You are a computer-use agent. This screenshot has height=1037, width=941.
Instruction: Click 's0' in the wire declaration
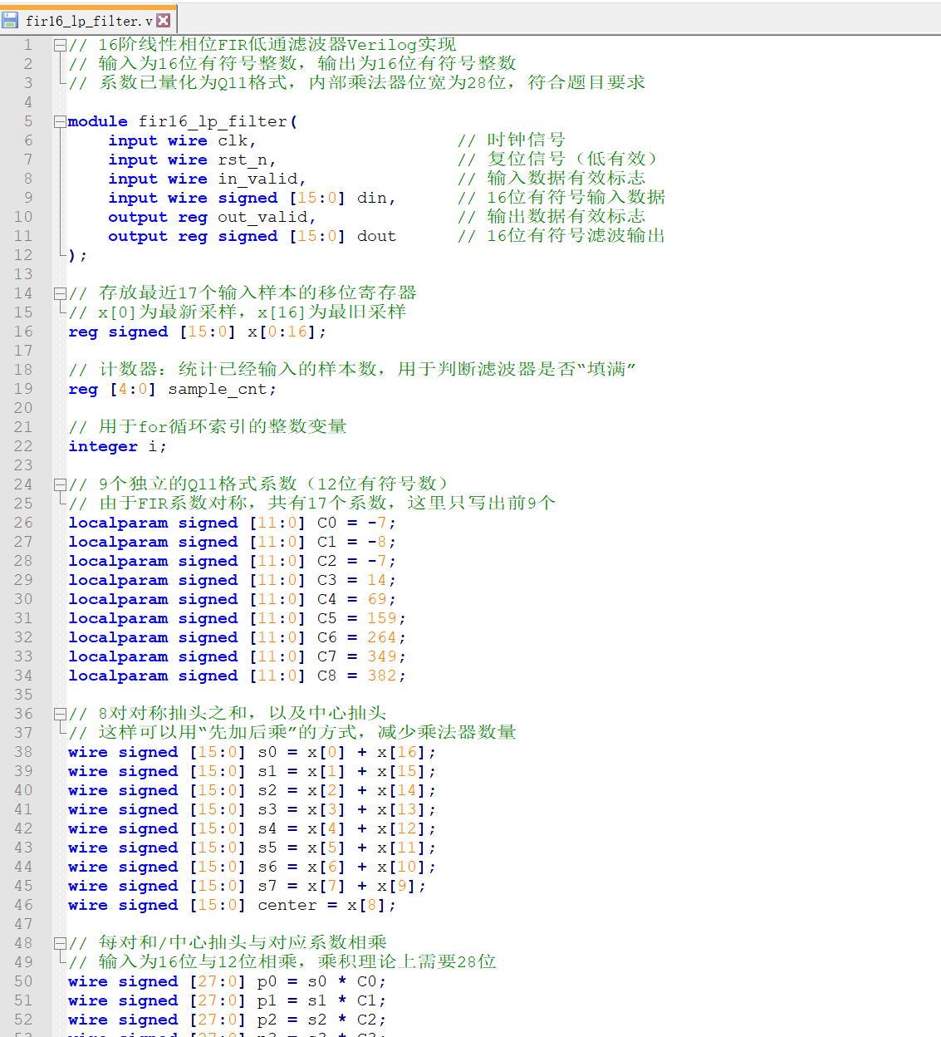click(x=267, y=752)
